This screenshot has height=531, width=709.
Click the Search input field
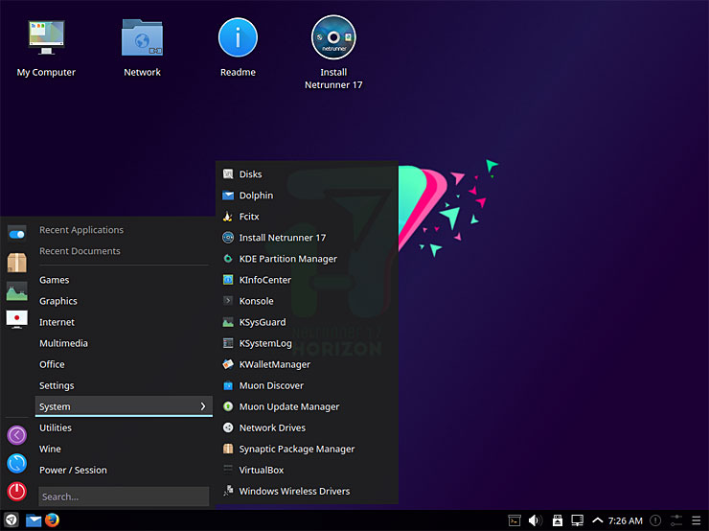point(123,496)
